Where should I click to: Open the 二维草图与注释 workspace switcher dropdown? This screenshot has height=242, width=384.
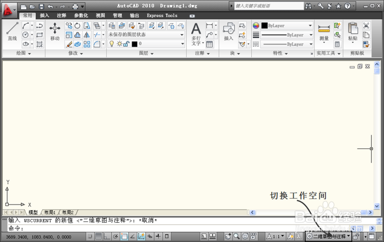tap(328, 236)
